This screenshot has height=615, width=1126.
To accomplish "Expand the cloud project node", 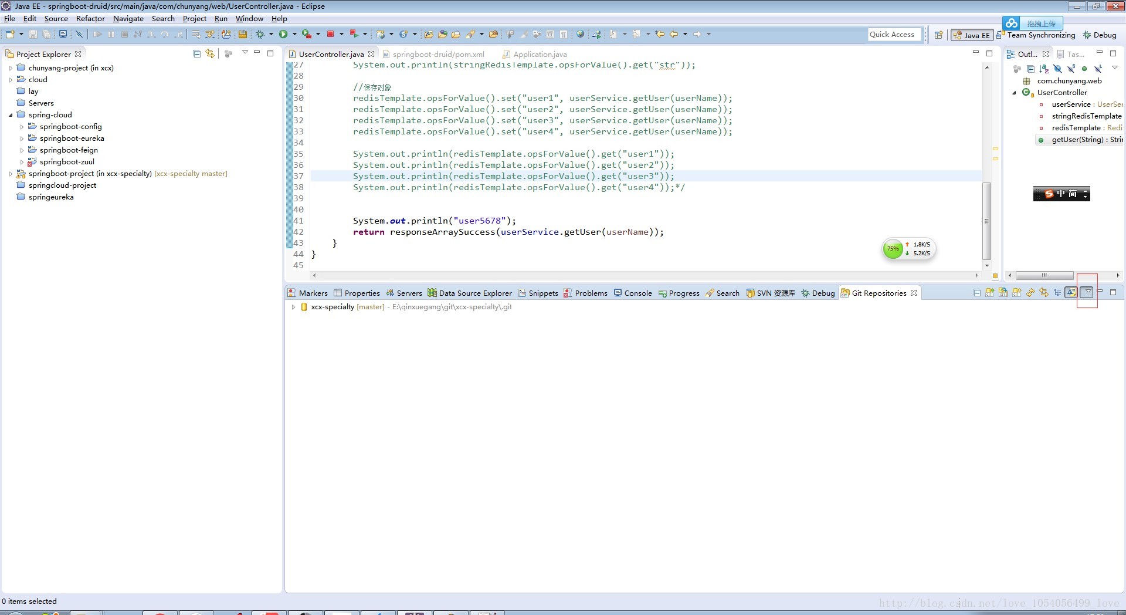I will 11,80.
